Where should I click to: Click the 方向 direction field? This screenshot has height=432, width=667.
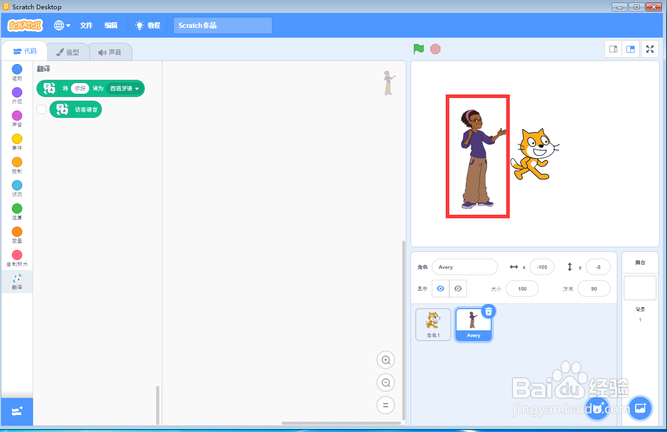click(x=594, y=289)
